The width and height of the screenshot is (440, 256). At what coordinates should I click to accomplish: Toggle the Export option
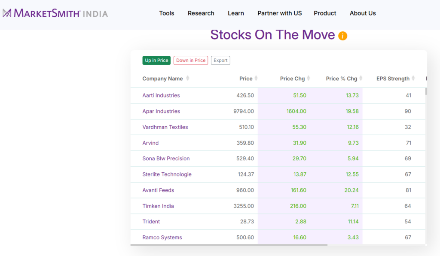220,60
